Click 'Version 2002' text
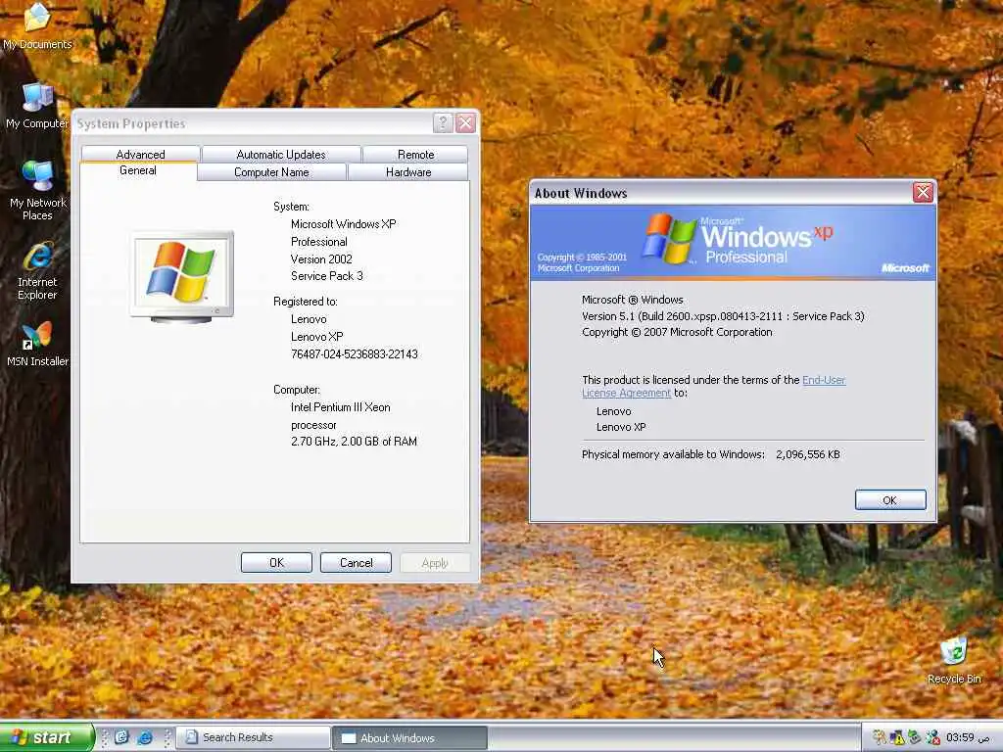 click(x=321, y=258)
